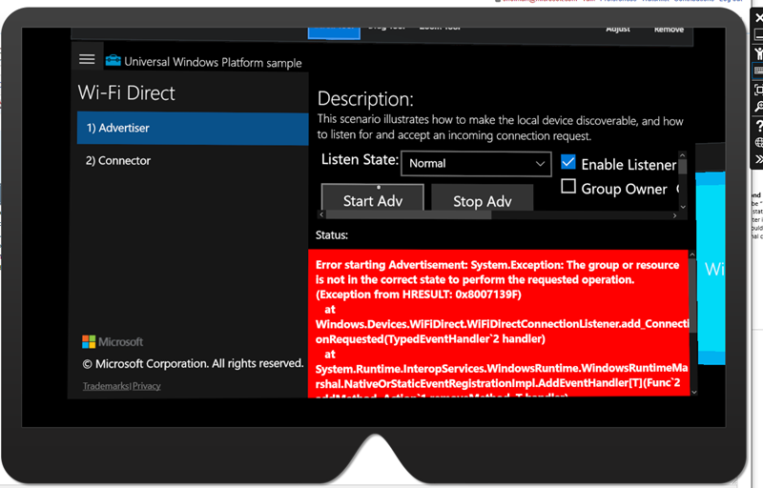Click left arrow of the horizontal scrollbar
Screen dimensions: 763x488
pos(321,214)
